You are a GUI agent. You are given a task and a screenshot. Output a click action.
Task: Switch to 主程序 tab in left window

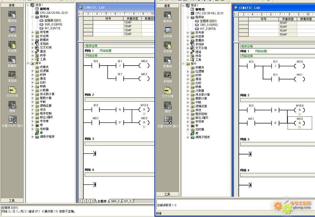coord(102,201)
